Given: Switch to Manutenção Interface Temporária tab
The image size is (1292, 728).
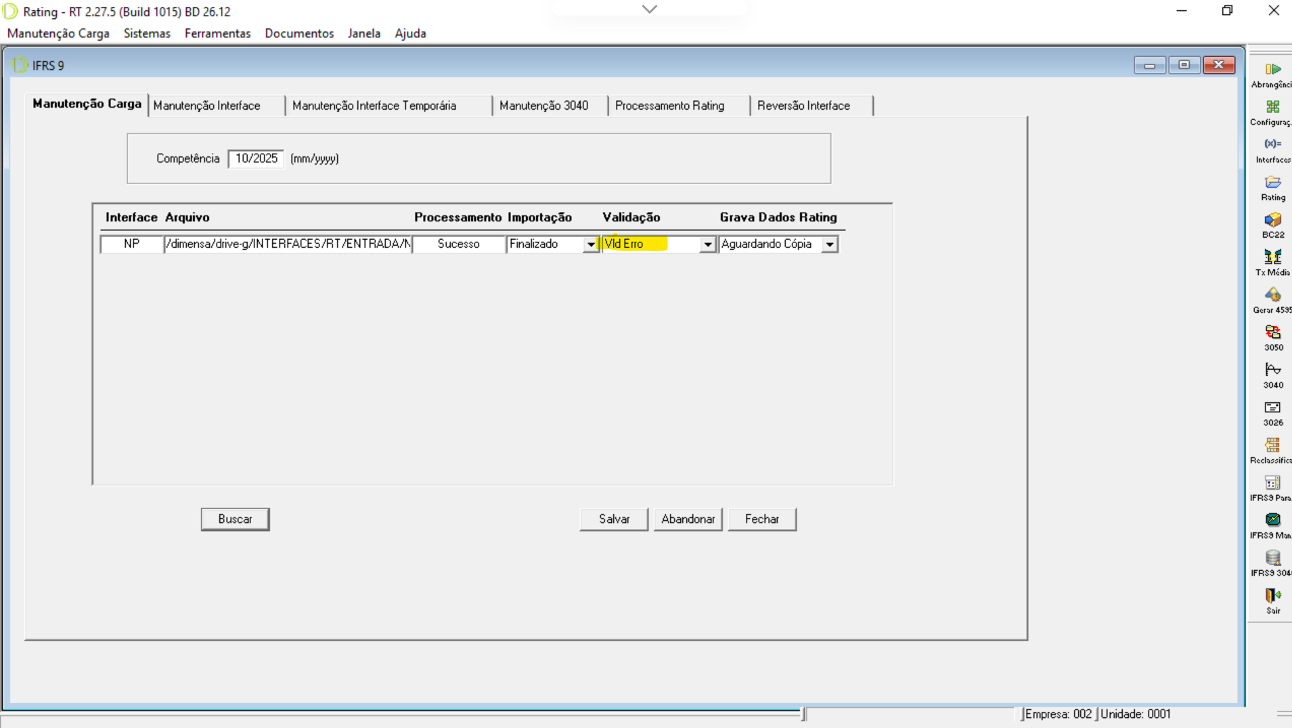Looking at the screenshot, I should pos(388,106).
